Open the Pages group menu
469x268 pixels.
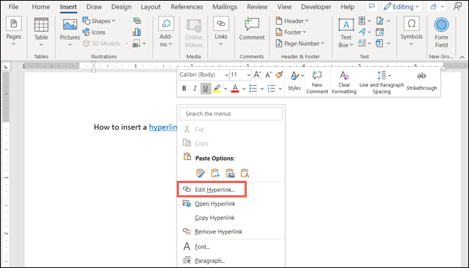(x=14, y=32)
